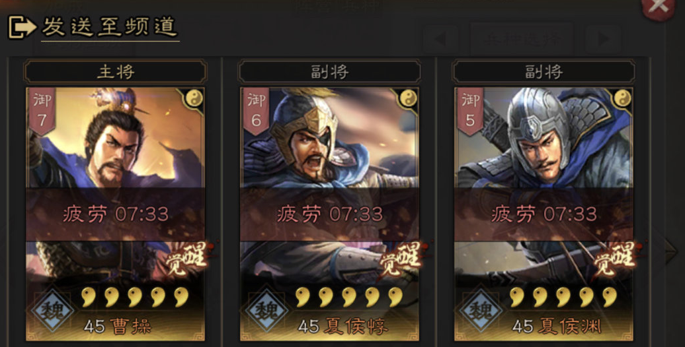
Task: Open the 发送至频道 link
Action: pyautogui.click(x=110, y=28)
